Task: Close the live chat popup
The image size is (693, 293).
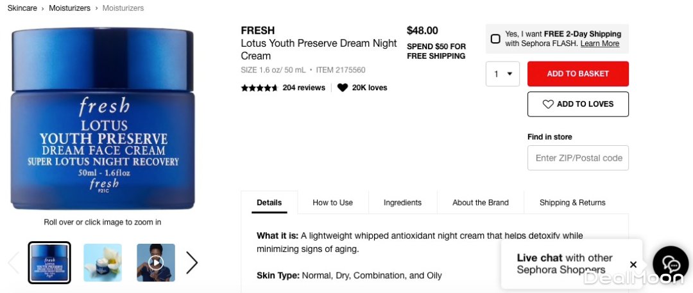Action: click(x=633, y=264)
